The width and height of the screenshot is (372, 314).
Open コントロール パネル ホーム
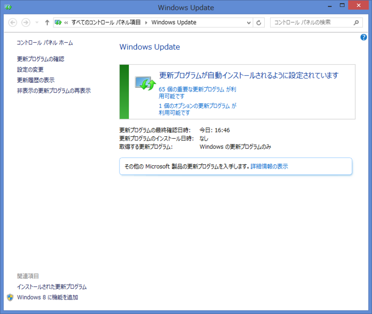[x=45, y=43]
